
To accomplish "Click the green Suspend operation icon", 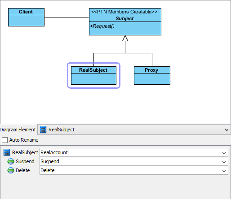I will tap(11, 161).
